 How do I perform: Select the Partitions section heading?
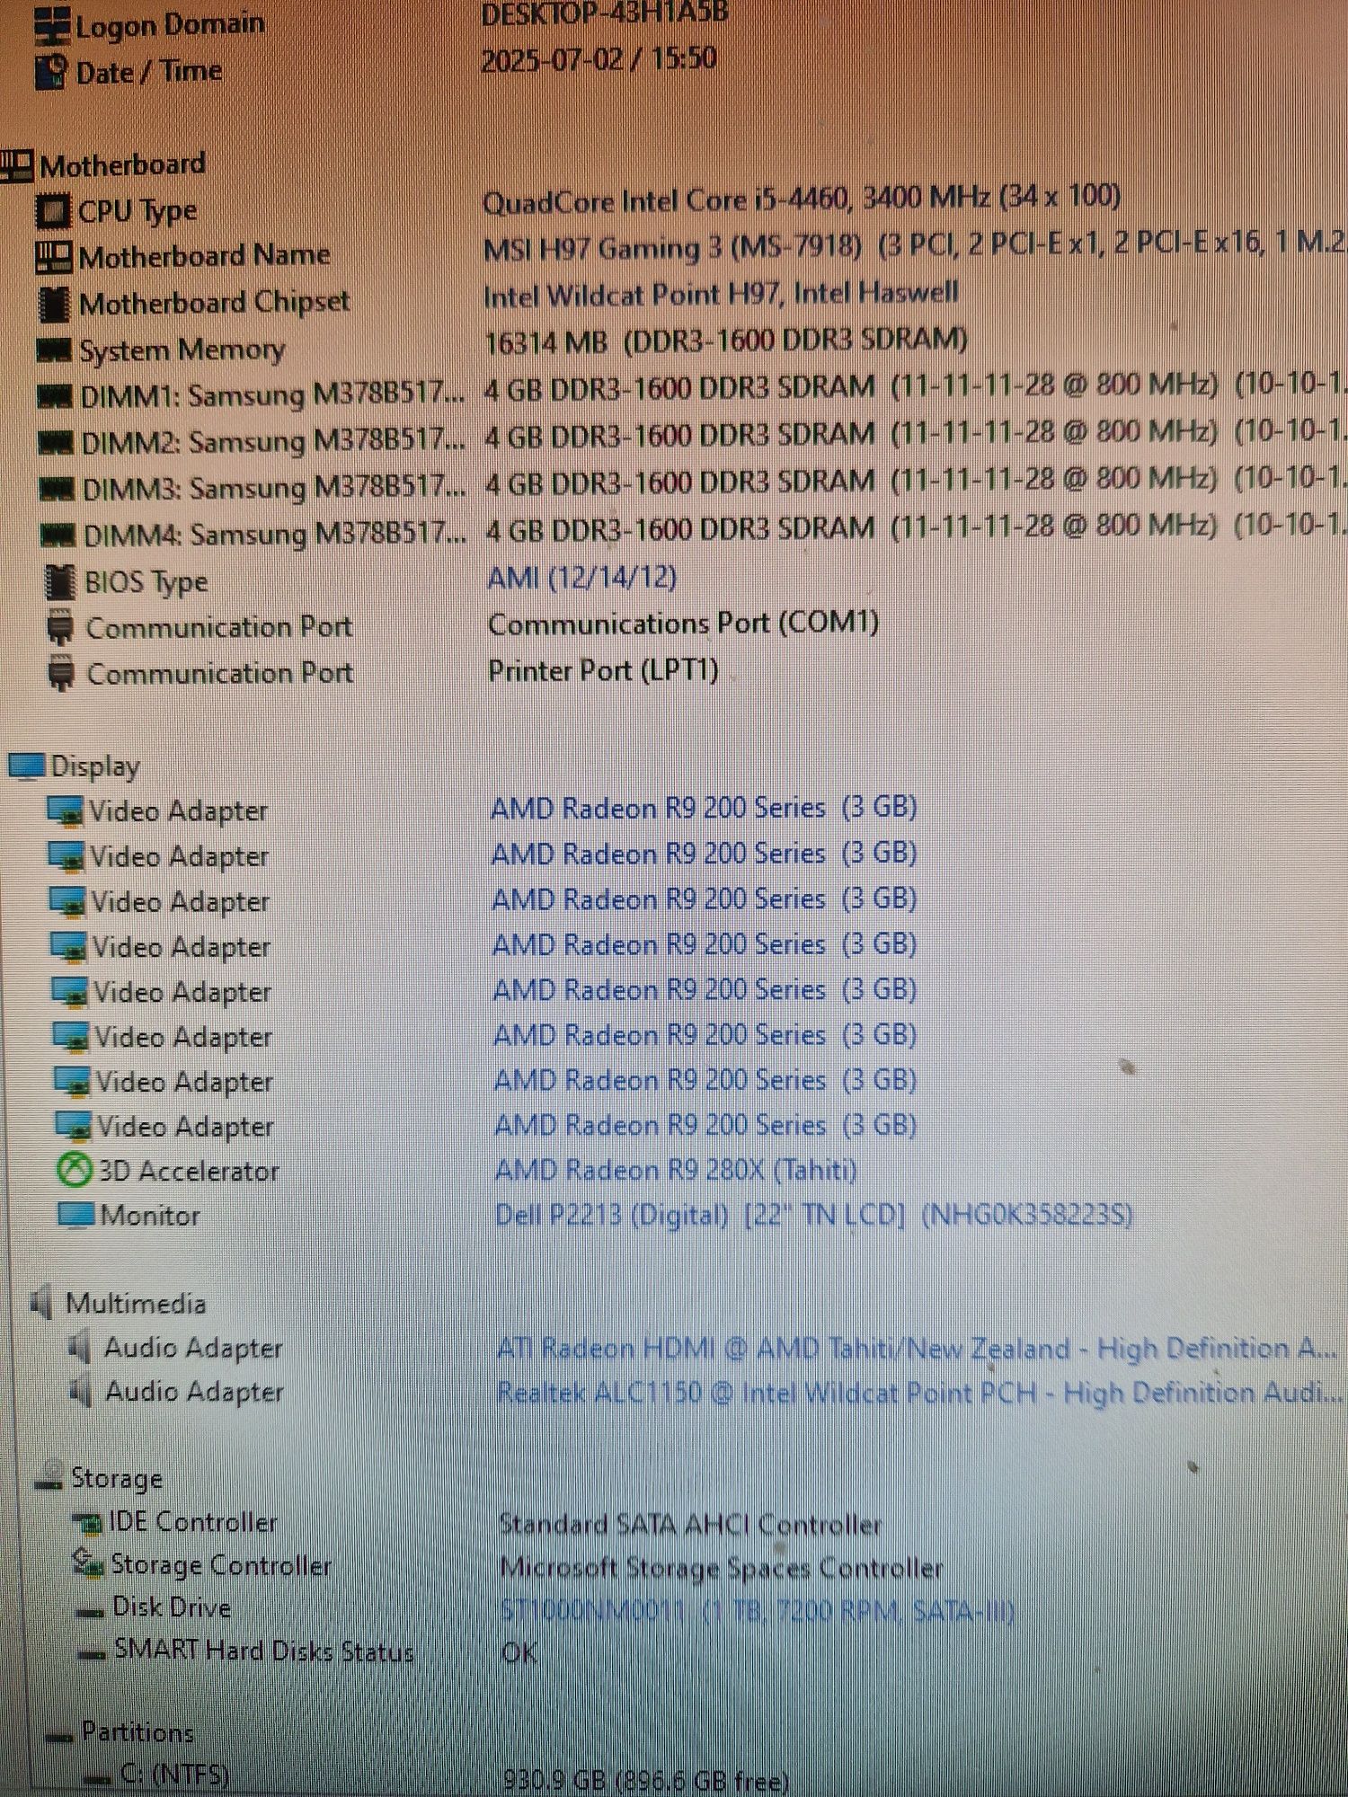coord(137,1731)
